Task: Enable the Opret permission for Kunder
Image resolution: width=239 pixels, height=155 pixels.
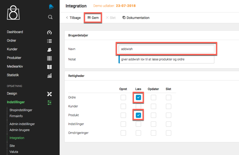Action: [x=123, y=106]
